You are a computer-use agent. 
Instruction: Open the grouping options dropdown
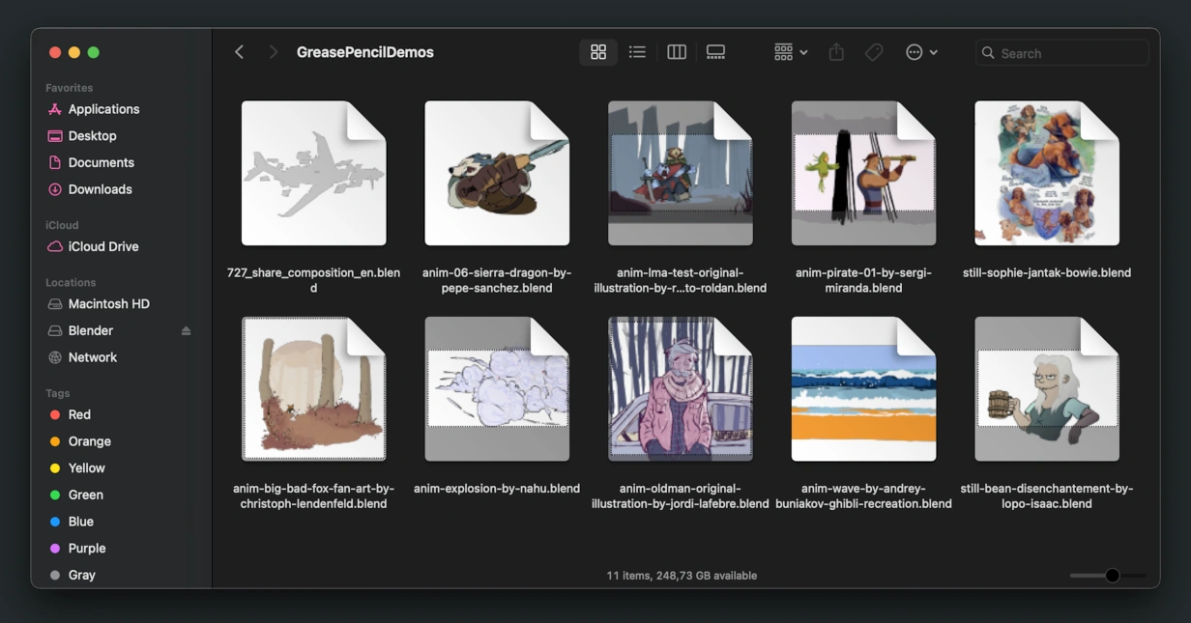point(790,52)
